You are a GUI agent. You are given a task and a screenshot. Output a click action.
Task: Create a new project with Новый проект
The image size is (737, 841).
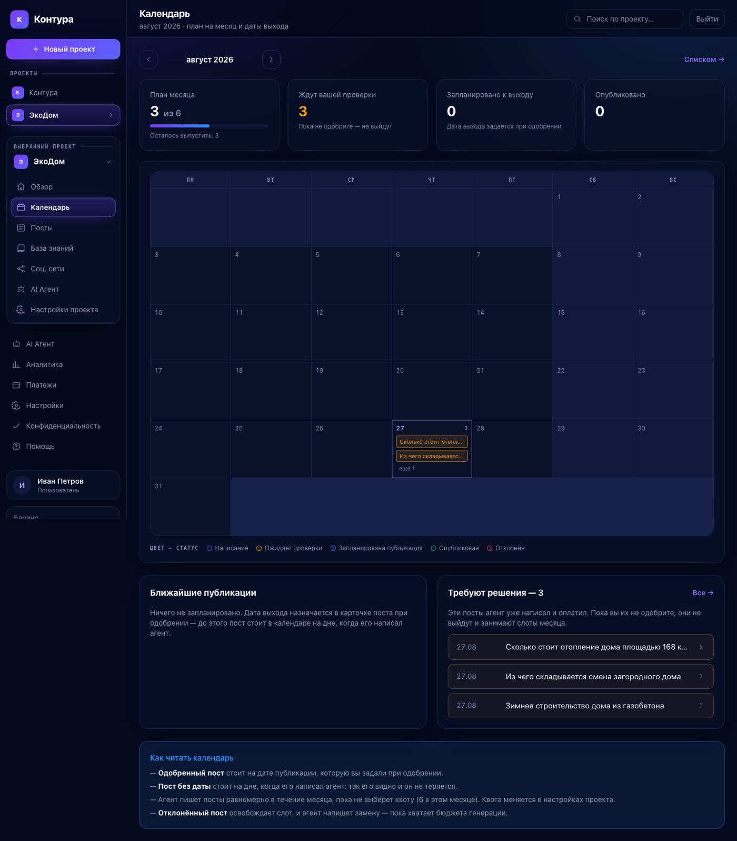tap(63, 49)
